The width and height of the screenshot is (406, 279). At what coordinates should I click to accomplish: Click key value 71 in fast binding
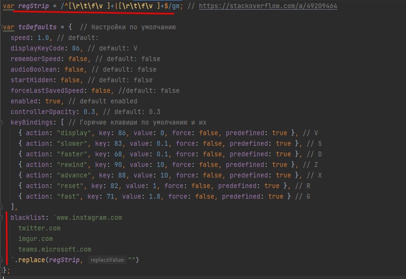tap(111, 197)
